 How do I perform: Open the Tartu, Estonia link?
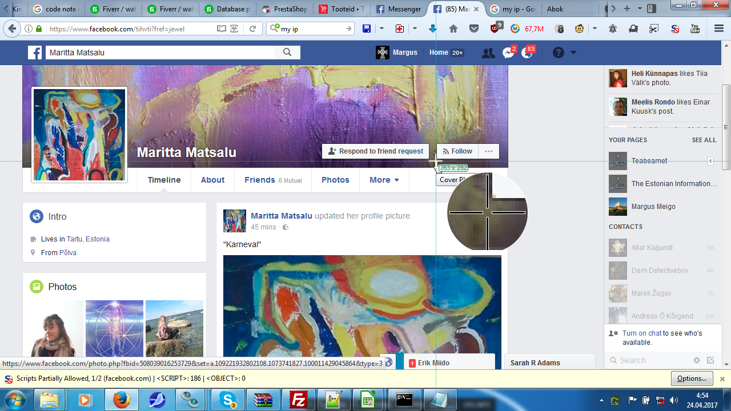tap(88, 239)
